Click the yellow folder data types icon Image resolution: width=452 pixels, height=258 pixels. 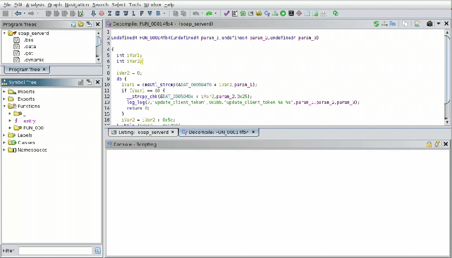point(259,13)
